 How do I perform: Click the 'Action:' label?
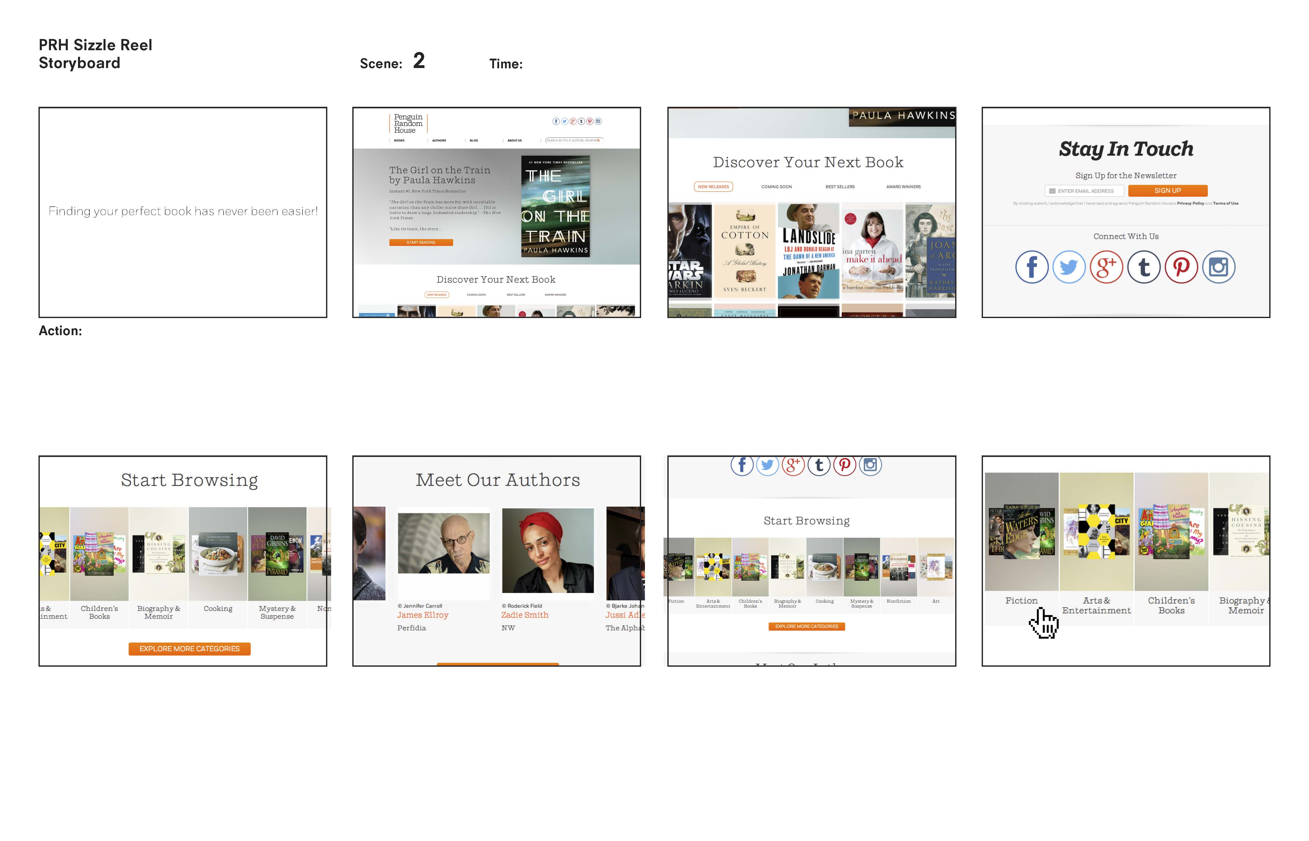[61, 331]
